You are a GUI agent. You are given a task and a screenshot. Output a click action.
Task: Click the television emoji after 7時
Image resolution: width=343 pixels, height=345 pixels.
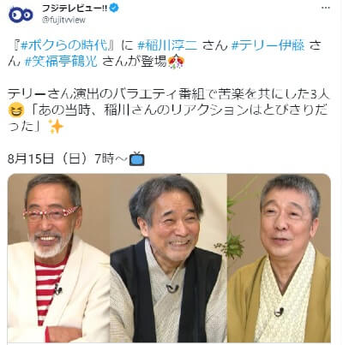click(137, 158)
